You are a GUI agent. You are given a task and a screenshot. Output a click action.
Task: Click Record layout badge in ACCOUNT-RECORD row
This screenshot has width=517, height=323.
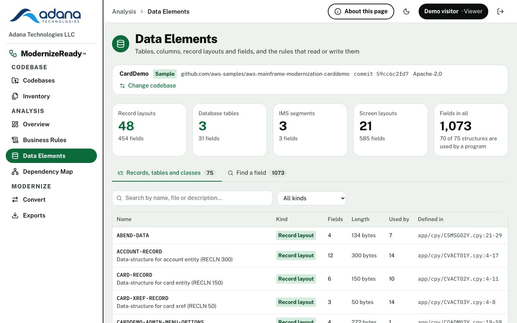296,256
